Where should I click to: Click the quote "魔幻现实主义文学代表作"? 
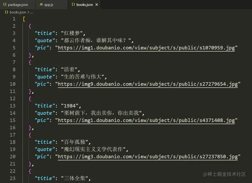[93, 149]
